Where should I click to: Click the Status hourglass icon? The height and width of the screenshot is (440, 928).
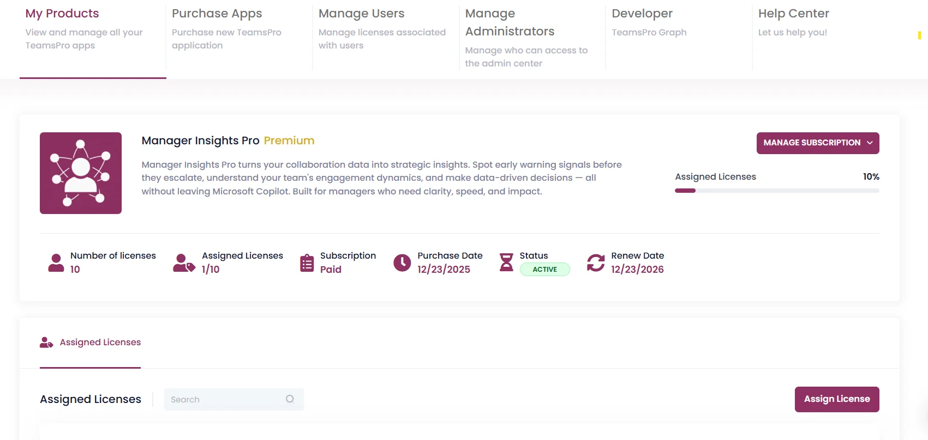[506, 262]
